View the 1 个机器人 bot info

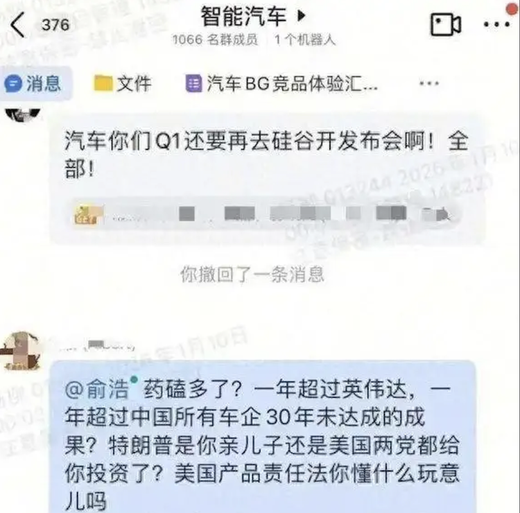click(305, 40)
